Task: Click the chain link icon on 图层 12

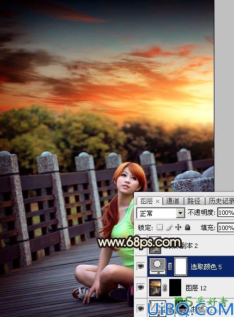Action: pyautogui.click(x=165, y=288)
